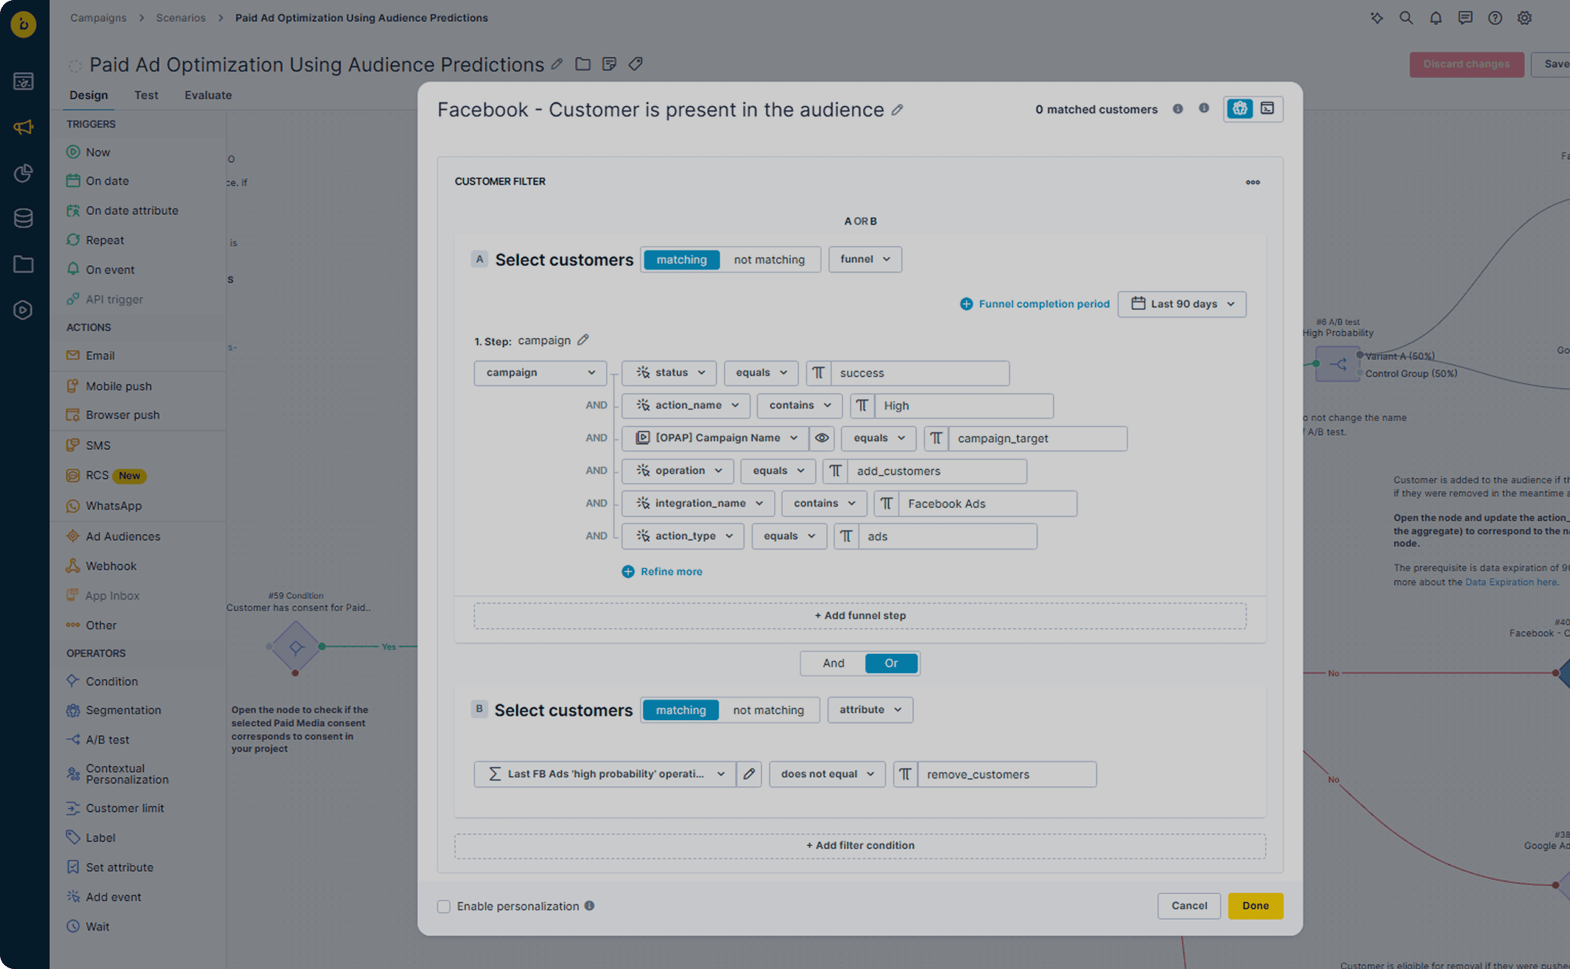Open the Test tab
The height and width of the screenshot is (969, 1570).
[x=146, y=95]
